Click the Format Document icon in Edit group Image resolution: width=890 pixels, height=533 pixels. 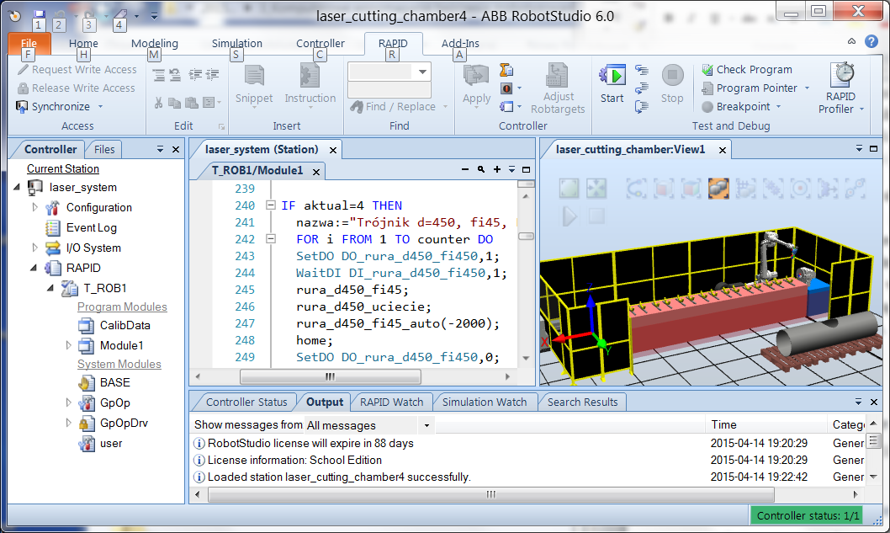coord(209,102)
